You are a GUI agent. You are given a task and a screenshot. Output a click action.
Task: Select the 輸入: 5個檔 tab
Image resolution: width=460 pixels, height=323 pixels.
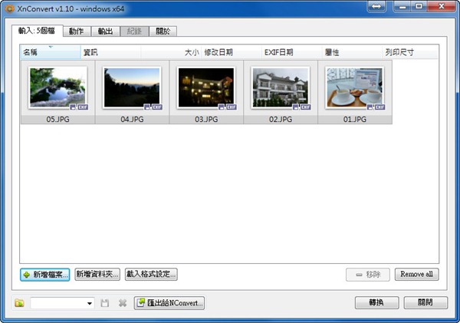(x=38, y=31)
